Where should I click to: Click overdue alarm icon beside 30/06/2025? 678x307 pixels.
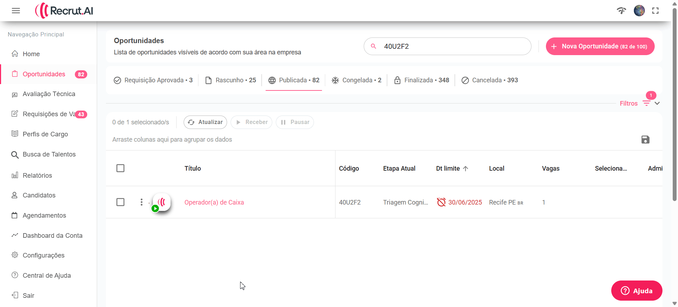[441, 202]
